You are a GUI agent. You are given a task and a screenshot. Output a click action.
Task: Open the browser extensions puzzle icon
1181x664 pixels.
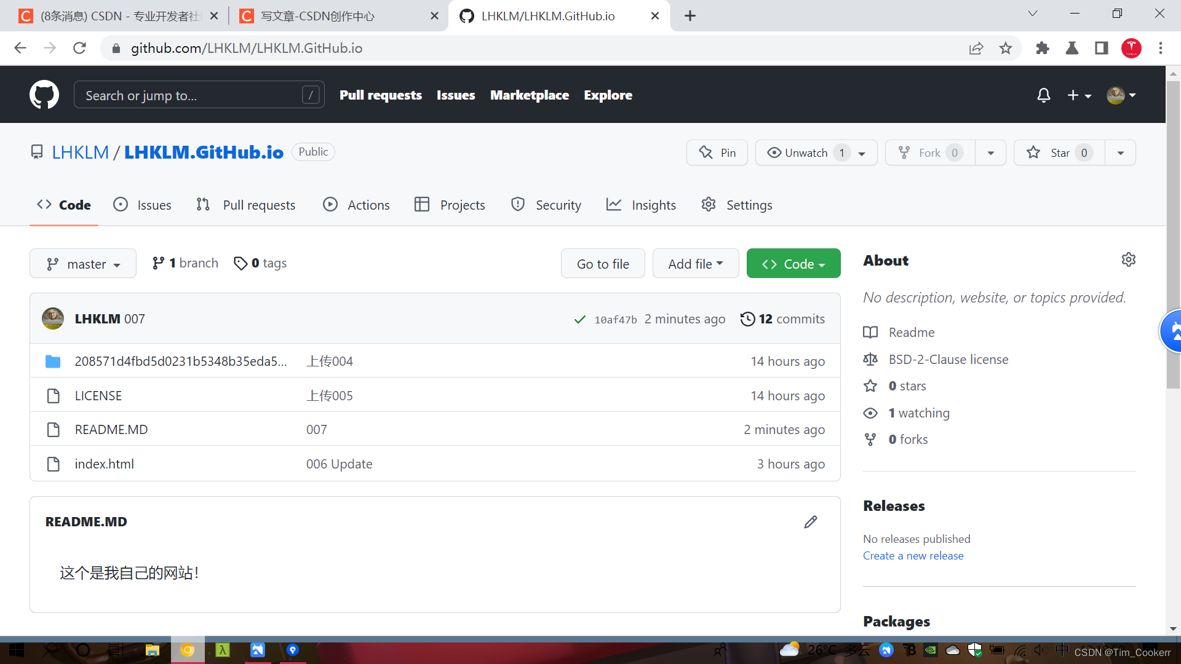pyautogui.click(x=1043, y=48)
